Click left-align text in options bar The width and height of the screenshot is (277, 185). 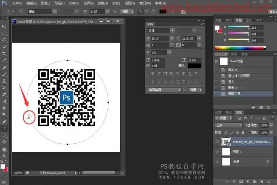point(140,12)
